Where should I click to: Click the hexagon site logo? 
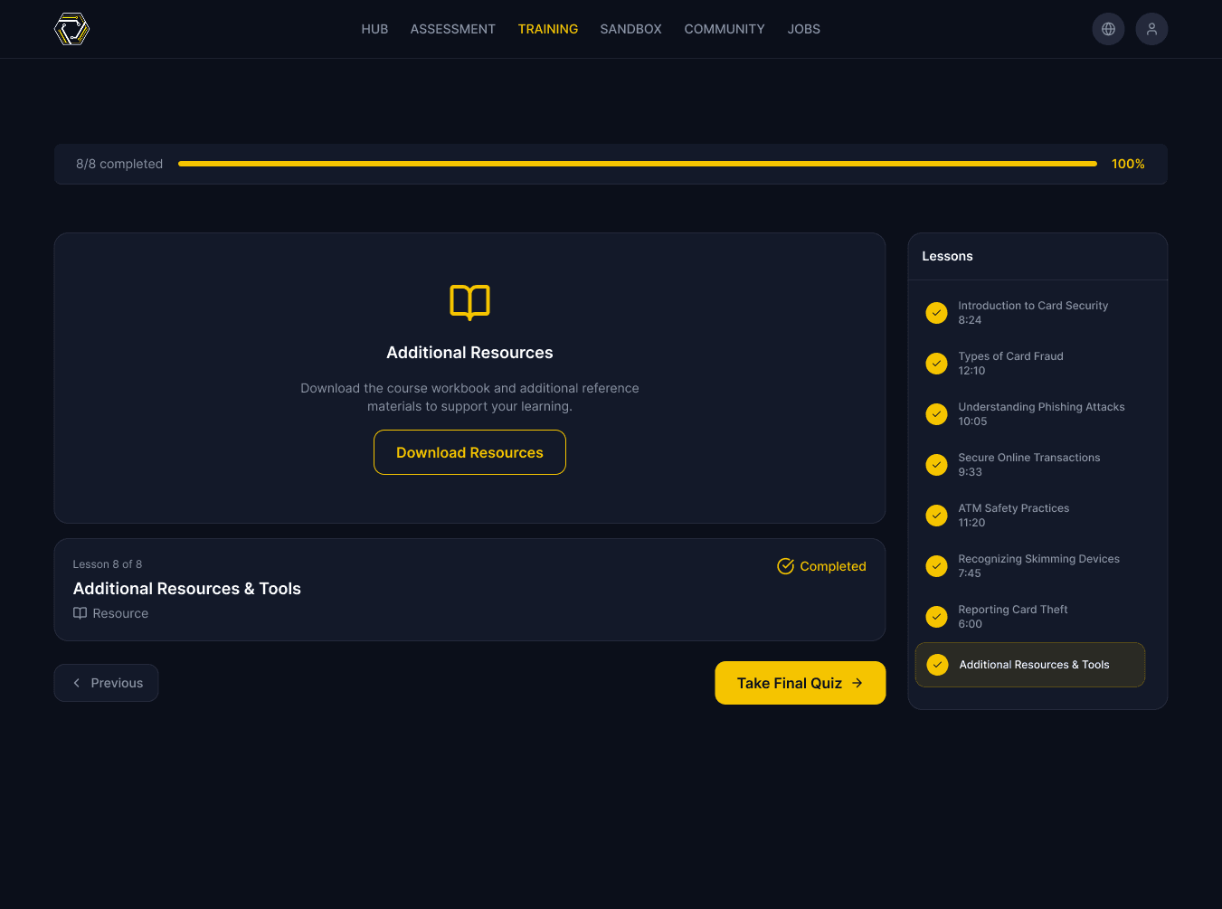(x=71, y=29)
